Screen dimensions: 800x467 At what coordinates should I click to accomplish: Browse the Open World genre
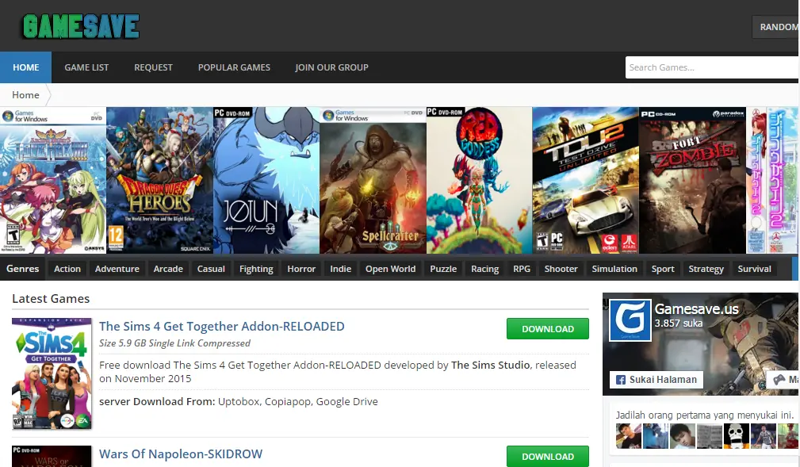[390, 269]
